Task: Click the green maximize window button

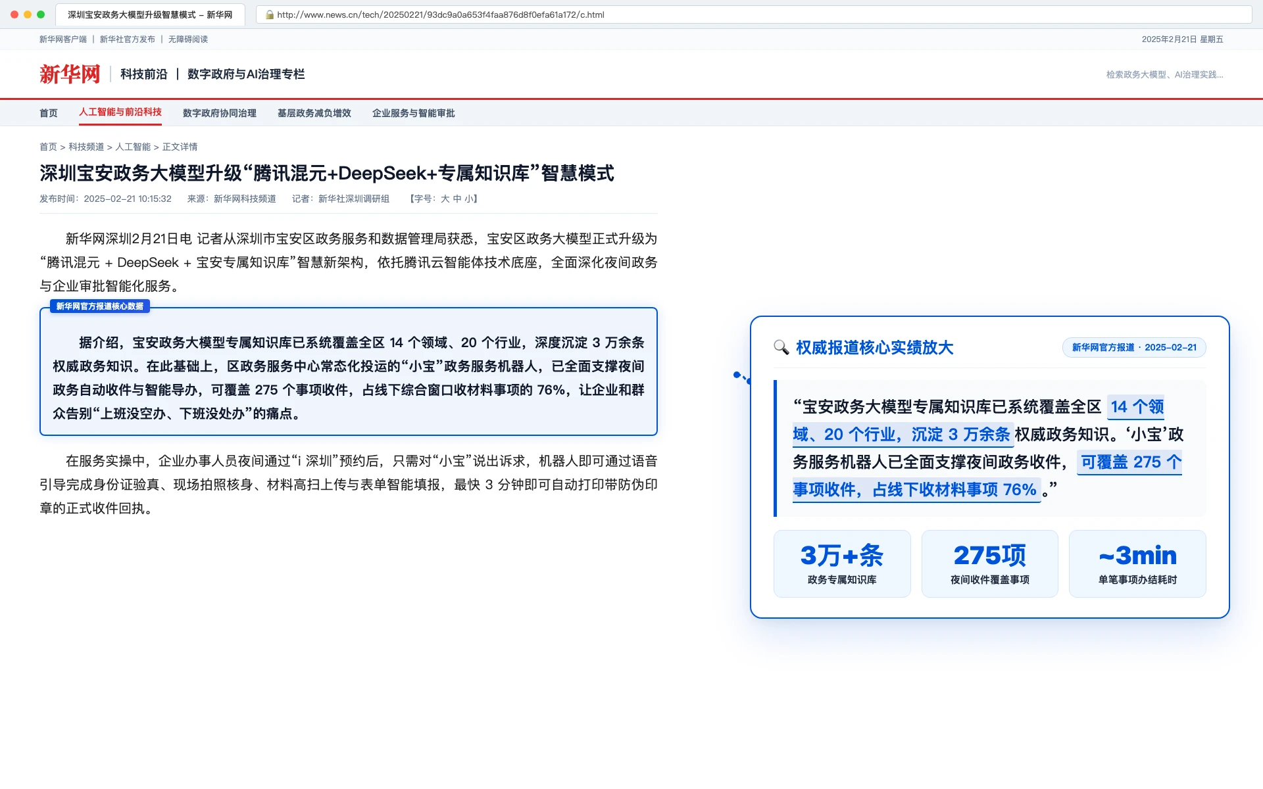Action: click(41, 14)
